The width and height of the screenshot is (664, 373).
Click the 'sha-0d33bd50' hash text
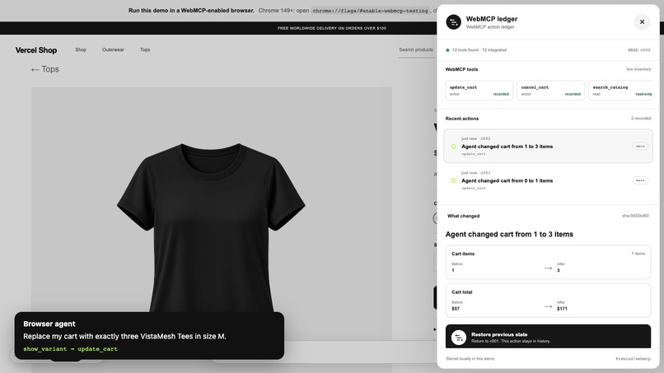[635, 216]
